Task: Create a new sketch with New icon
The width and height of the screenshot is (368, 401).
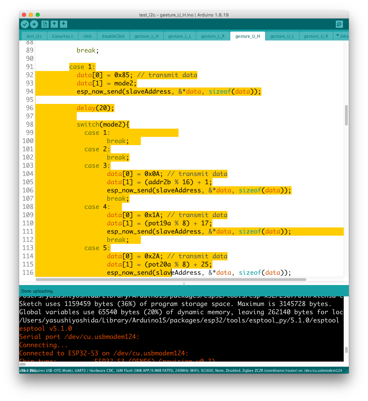Action: coord(45,24)
